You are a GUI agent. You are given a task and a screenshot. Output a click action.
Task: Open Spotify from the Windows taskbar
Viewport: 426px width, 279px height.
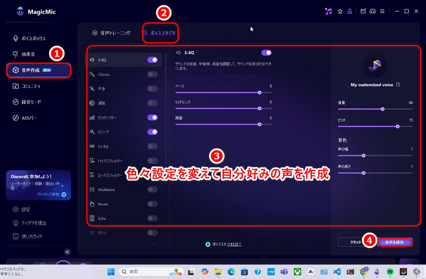pyautogui.click(x=390, y=272)
